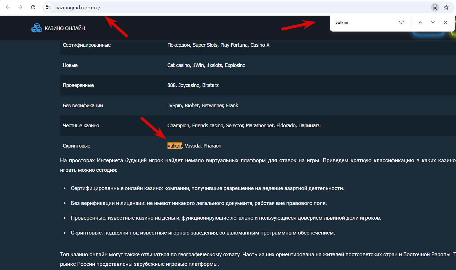Click the address bar URL nazrangrad.ru
Image resolution: width=456 pixels, height=270 pixels.
click(x=78, y=8)
